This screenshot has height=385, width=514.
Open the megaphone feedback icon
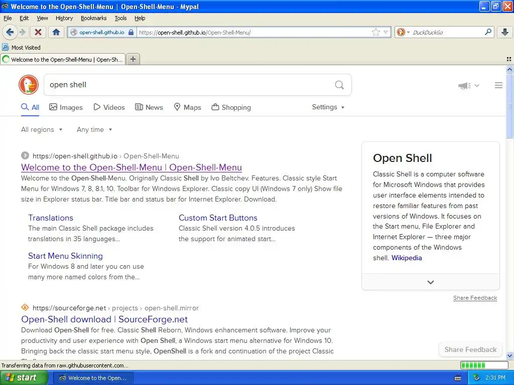pyautogui.click(x=464, y=85)
